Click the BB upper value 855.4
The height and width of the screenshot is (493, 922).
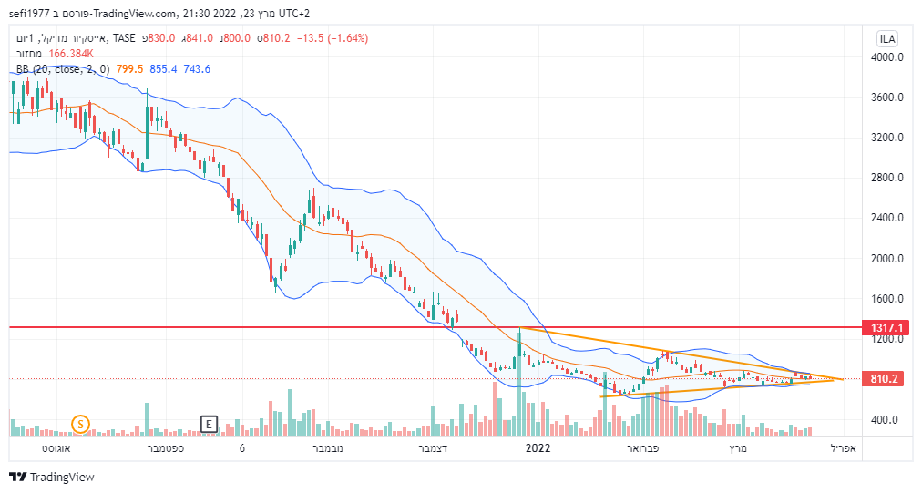pyautogui.click(x=163, y=69)
